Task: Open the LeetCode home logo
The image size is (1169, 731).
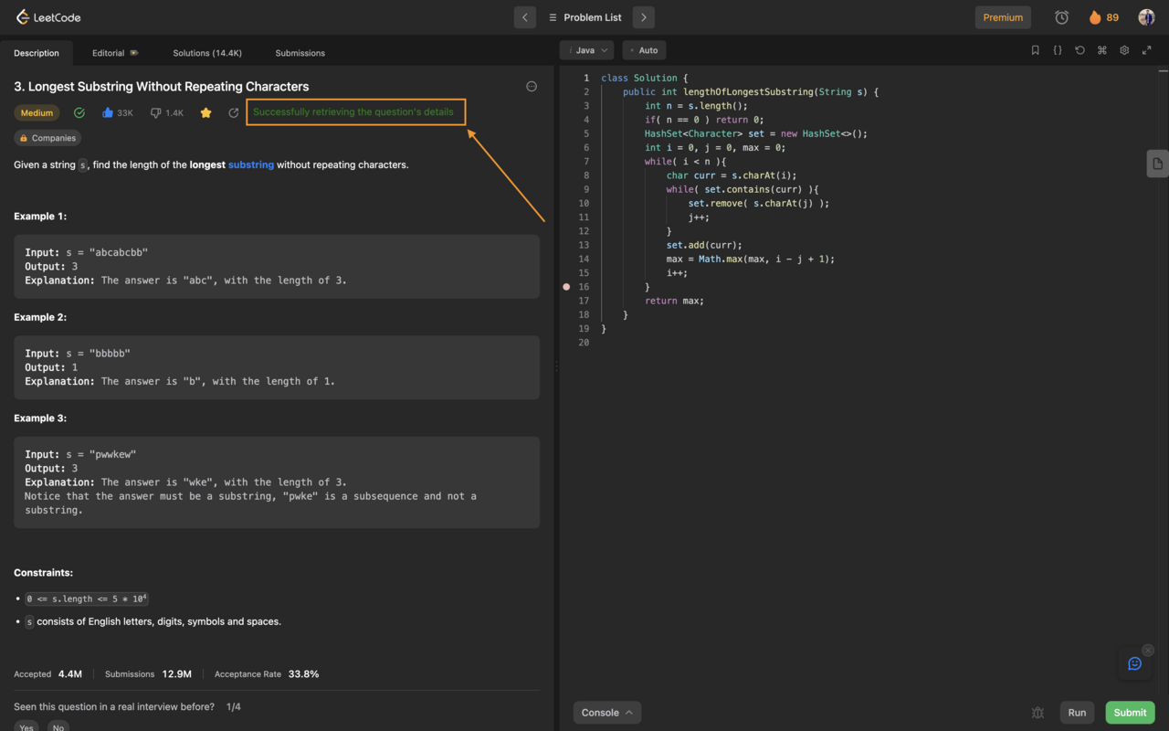Action: (47, 17)
